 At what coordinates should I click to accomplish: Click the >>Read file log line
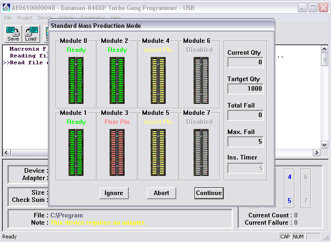(26, 62)
